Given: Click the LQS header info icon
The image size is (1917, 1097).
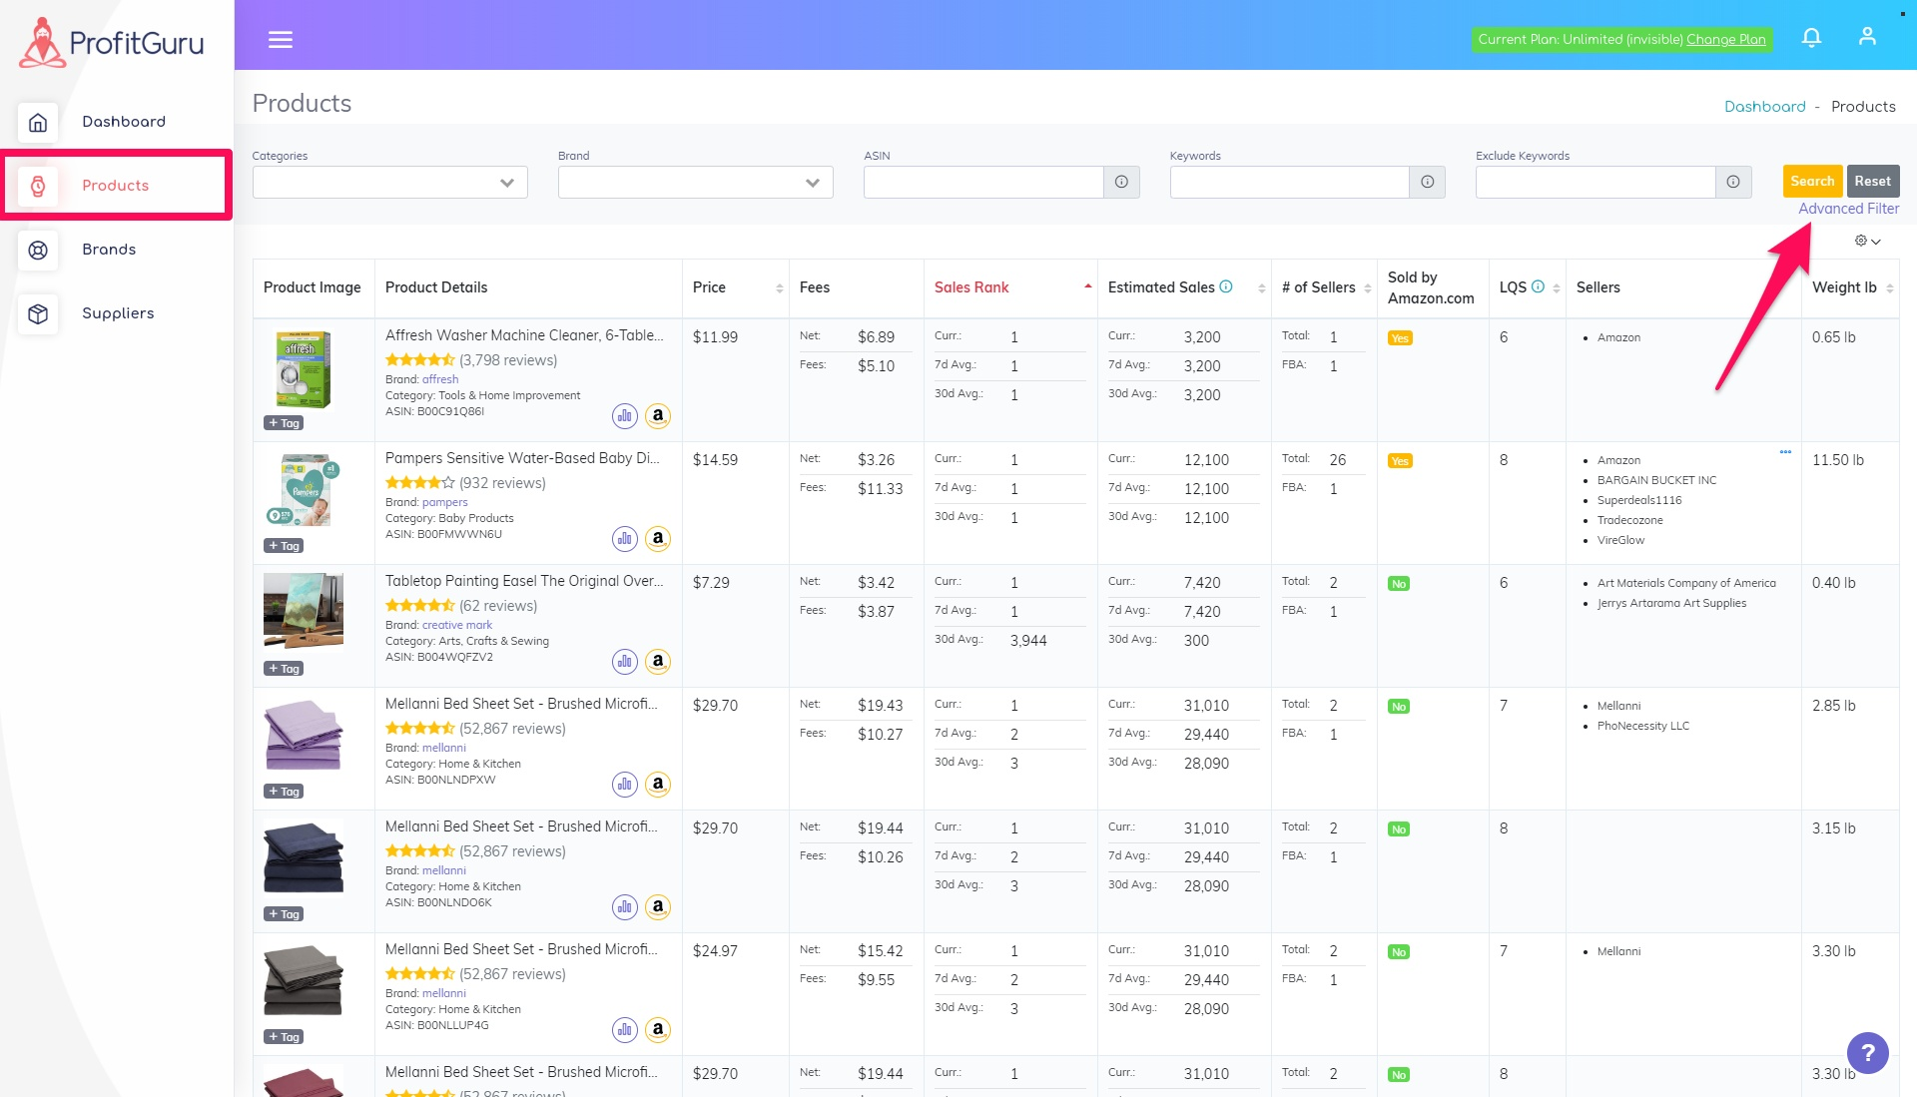Looking at the screenshot, I should coord(1538,286).
